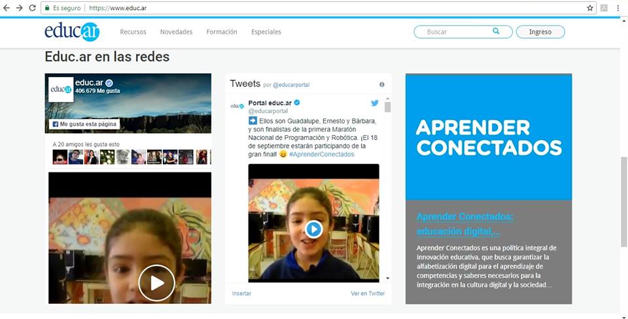Click the A 20 amigos les gusta esto text
The image size is (628, 319).
[x=86, y=144]
